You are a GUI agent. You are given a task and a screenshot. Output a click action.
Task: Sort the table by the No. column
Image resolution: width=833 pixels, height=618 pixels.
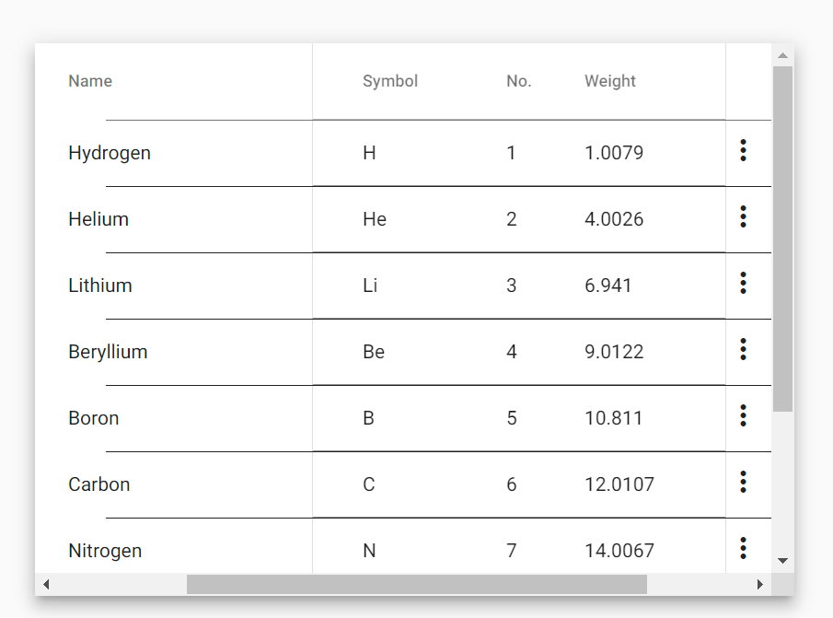[x=518, y=81]
